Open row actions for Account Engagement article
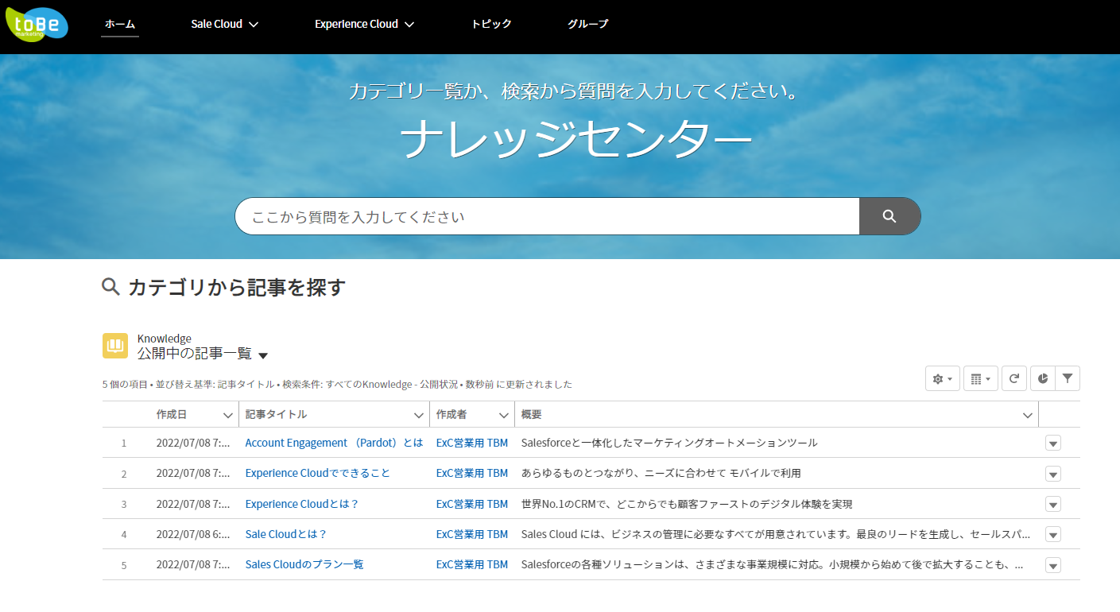Viewport: 1120px width, 612px height. pyautogui.click(x=1053, y=444)
